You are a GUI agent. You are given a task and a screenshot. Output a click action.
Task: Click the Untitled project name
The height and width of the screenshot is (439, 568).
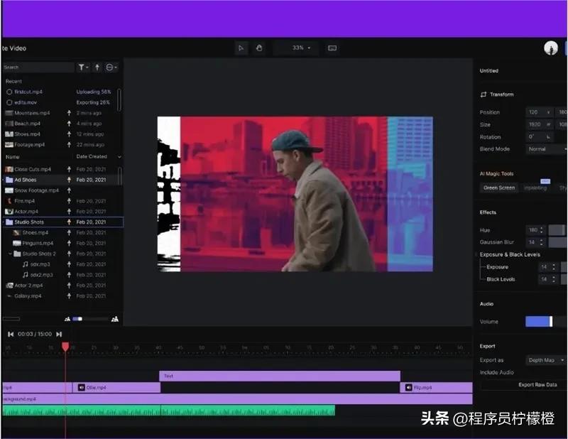(488, 70)
